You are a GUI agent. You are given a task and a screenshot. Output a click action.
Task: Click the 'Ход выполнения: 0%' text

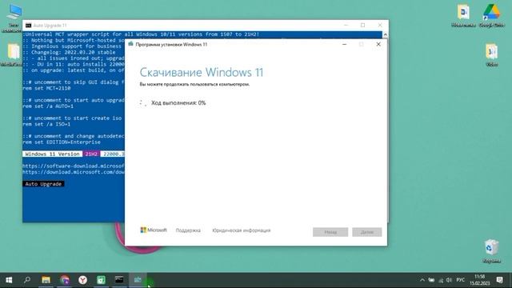pos(178,103)
